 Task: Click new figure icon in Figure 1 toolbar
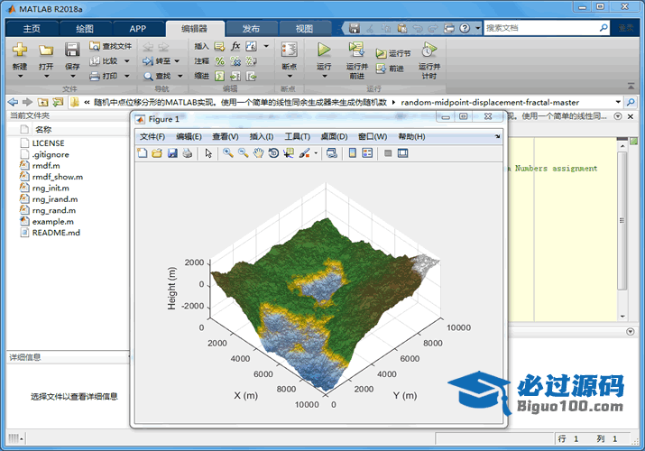click(142, 153)
